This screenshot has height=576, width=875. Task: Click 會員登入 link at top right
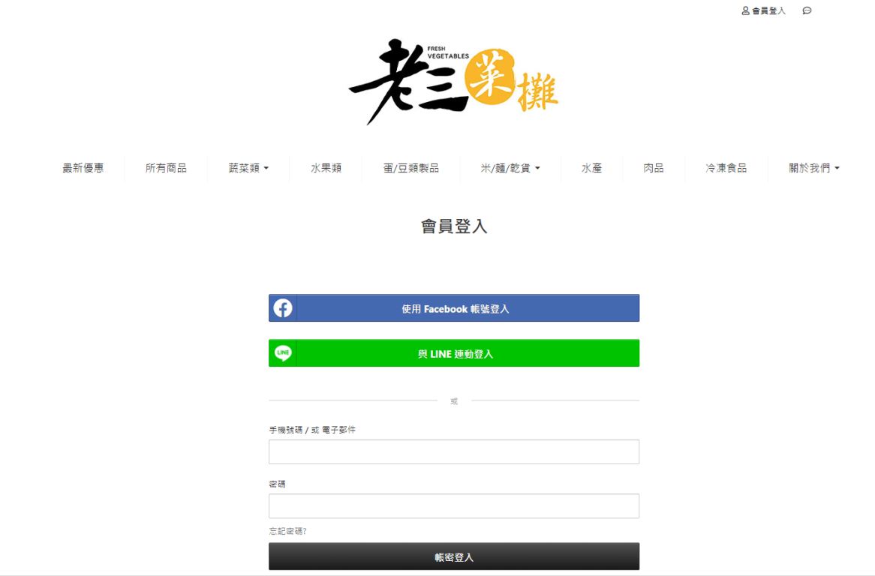(768, 10)
